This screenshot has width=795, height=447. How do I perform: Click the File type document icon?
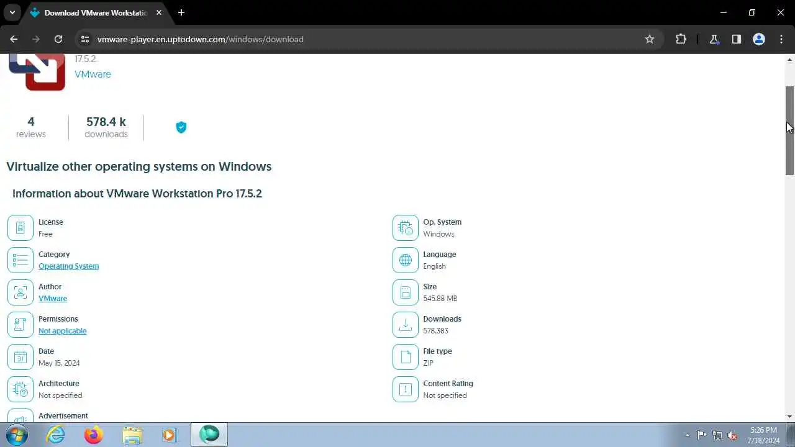406,357
